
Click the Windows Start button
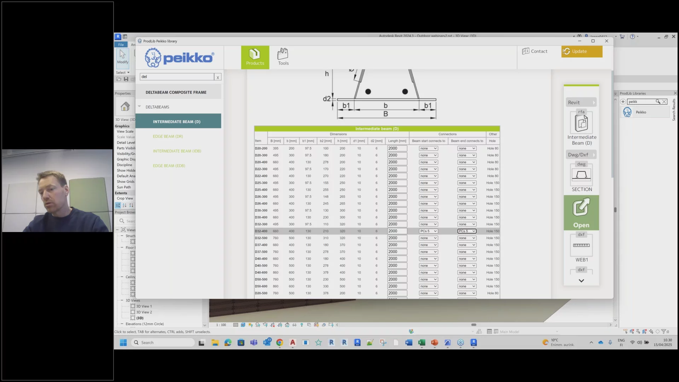pos(123,342)
